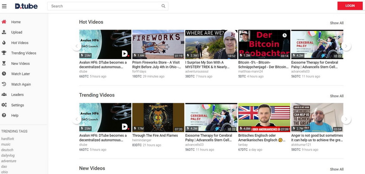Image resolution: width=365 pixels, height=174 pixels.
Task: Click the New Videos hourglass icon
Action: click(4, 63)
